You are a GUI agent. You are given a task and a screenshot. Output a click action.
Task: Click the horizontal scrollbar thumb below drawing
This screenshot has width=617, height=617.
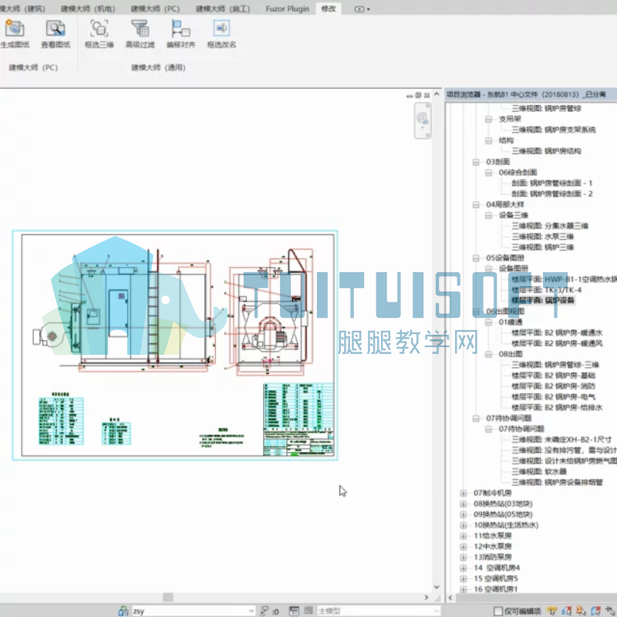[x=168, y=597]
